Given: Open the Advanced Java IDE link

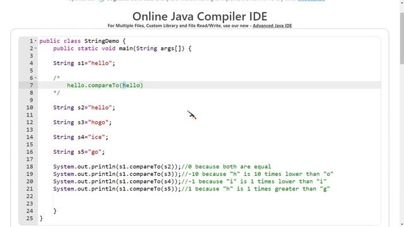Looking at the screenshot, I should pyautogui.click(x=272, y=26).
